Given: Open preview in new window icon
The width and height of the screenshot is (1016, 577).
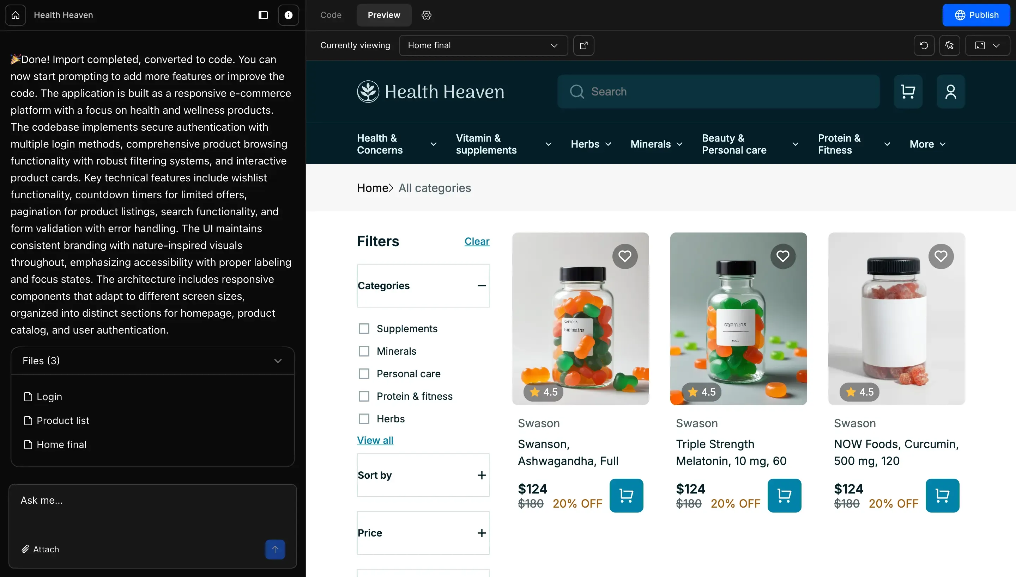Looking at the screenshot, I should tap(583, 45).
